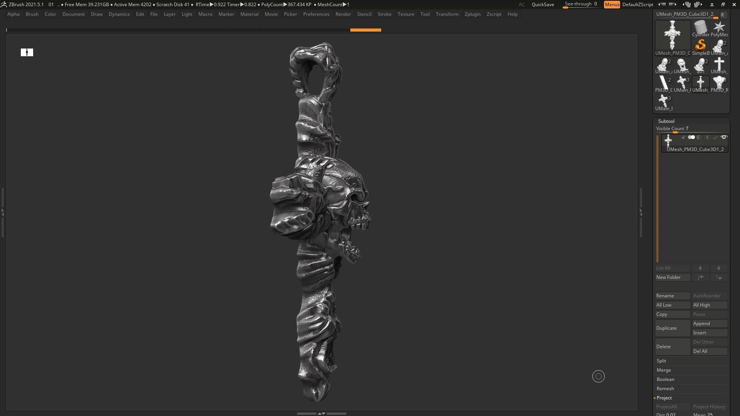Open the Zplugin menu
Image resolution: width=740 pixels, height=416 pixels.
point(473,14)
